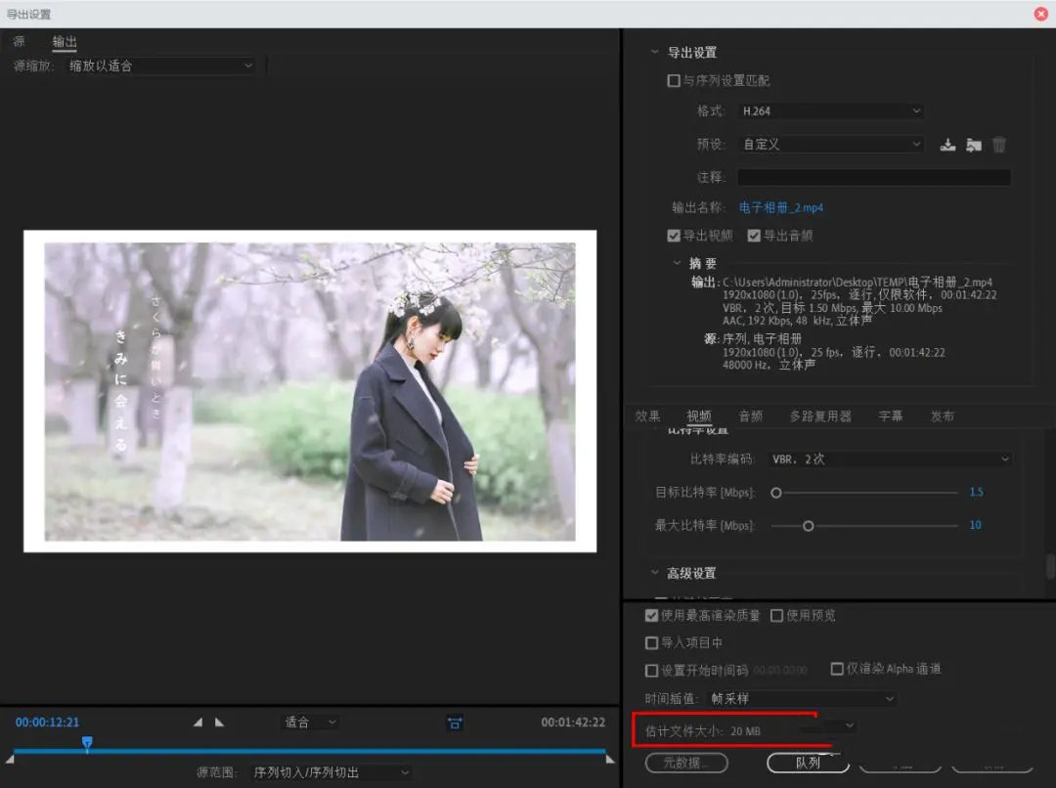The width and height of the screenshot is (1056, 788).
Task: Adjust the target bitrate slider handle
Action: coord(775,493)
